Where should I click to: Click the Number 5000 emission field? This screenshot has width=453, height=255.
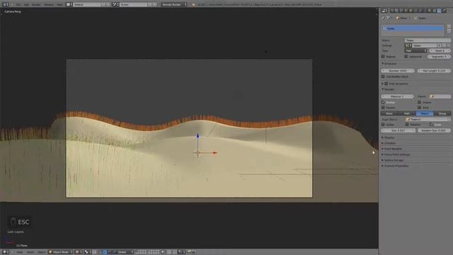[x=398, y=71]
